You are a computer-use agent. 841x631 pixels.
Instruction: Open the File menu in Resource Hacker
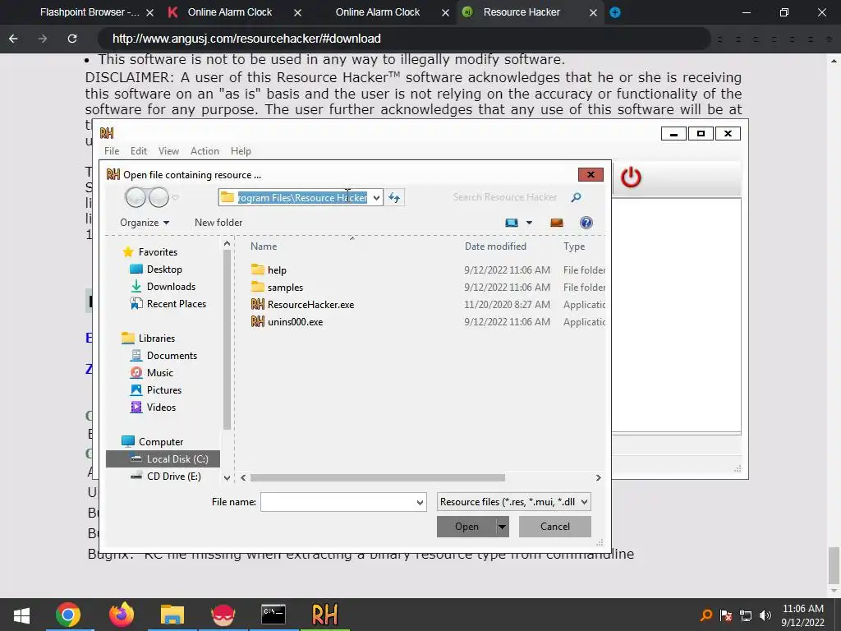[112, 151]
